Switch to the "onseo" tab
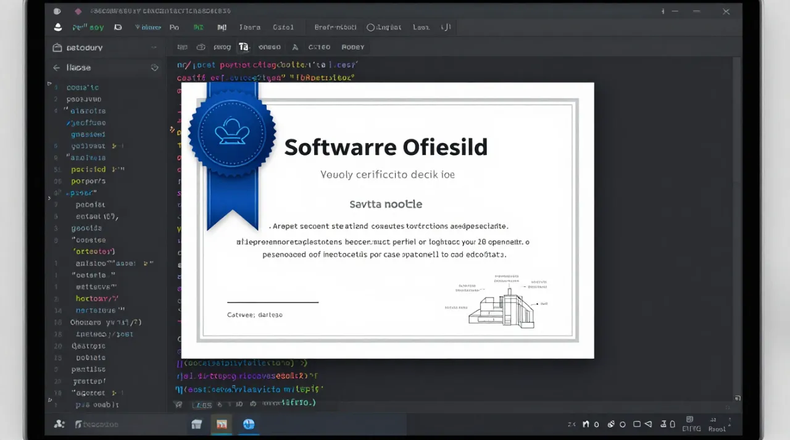Viewport: 790px width, 440px height. click(x=270, y=47)
